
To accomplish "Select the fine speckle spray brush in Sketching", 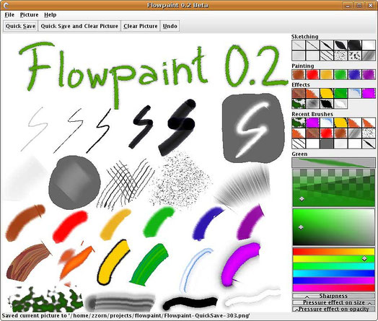I will (x=340, y=56).
